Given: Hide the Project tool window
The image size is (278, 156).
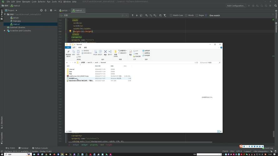Looking at the screenshot, I should [55, 10].
